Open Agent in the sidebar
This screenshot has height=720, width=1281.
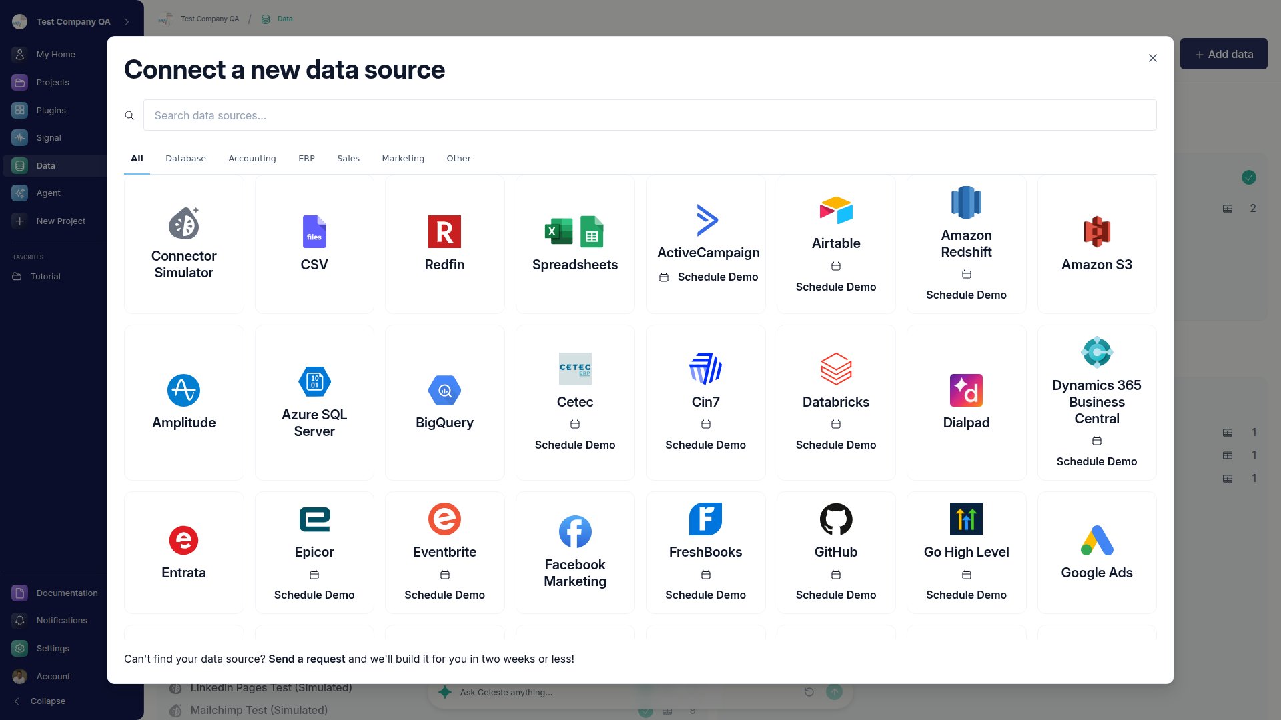tap(48, 193)
